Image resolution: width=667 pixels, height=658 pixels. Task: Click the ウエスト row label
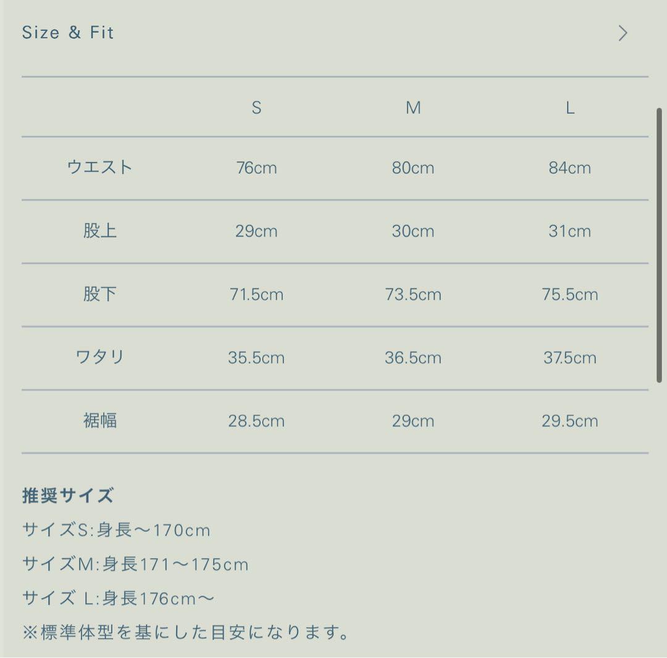pyautogui.click(x=99, y=167)
